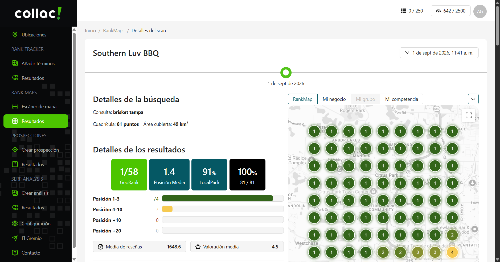Click the page scroll up arrow
This screenshot has height=262, width=500.
(x=497, y=3)
